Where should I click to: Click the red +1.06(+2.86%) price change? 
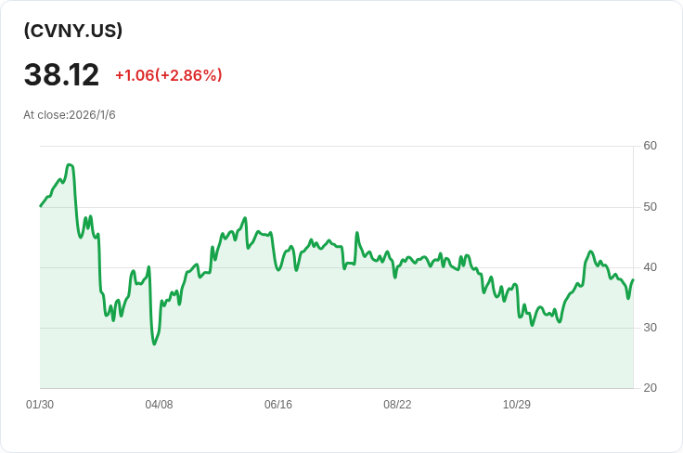tap(168, 75)
